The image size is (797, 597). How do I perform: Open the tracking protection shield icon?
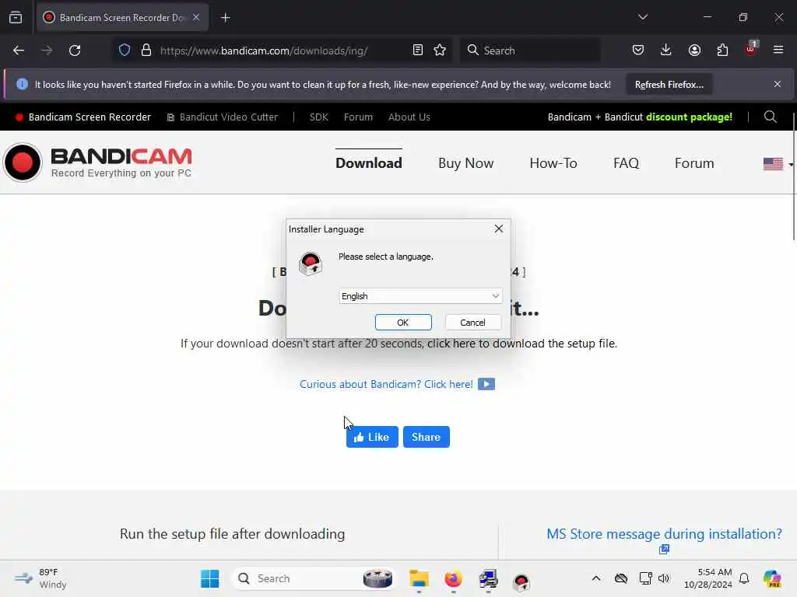[125, 51]
